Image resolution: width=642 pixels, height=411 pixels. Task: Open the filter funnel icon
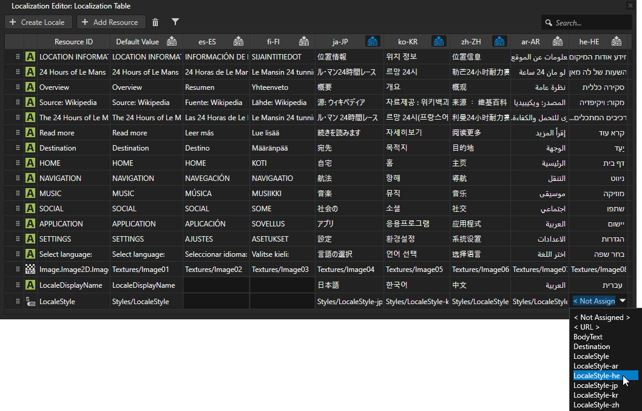click(175, 22)
